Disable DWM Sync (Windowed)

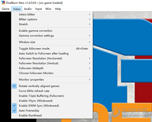click(x=52, y=106)
